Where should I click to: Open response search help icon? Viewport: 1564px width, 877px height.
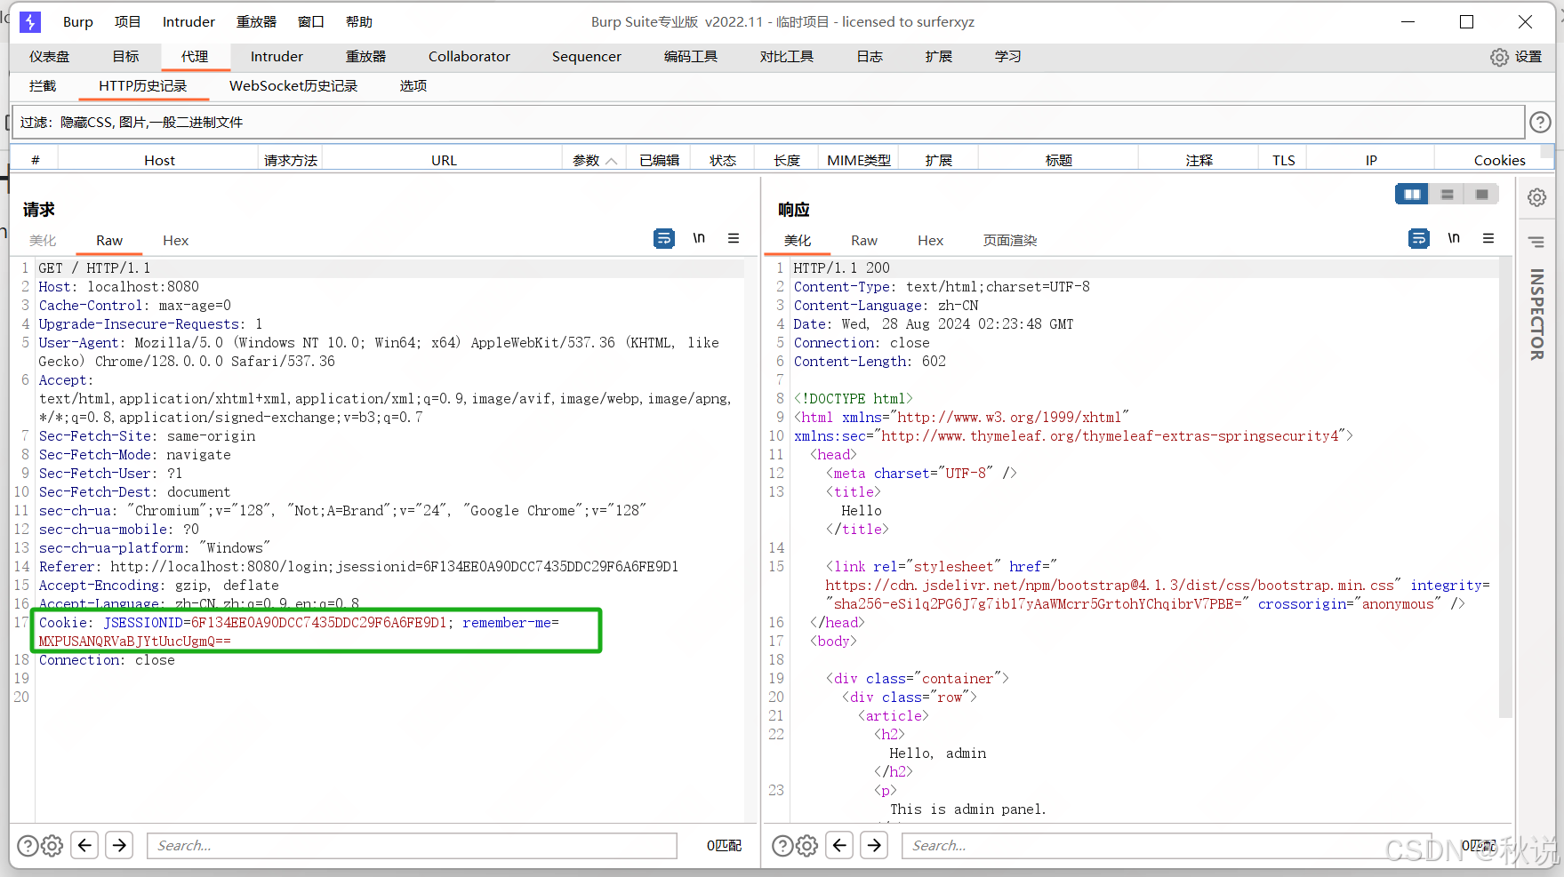point(783,845)
